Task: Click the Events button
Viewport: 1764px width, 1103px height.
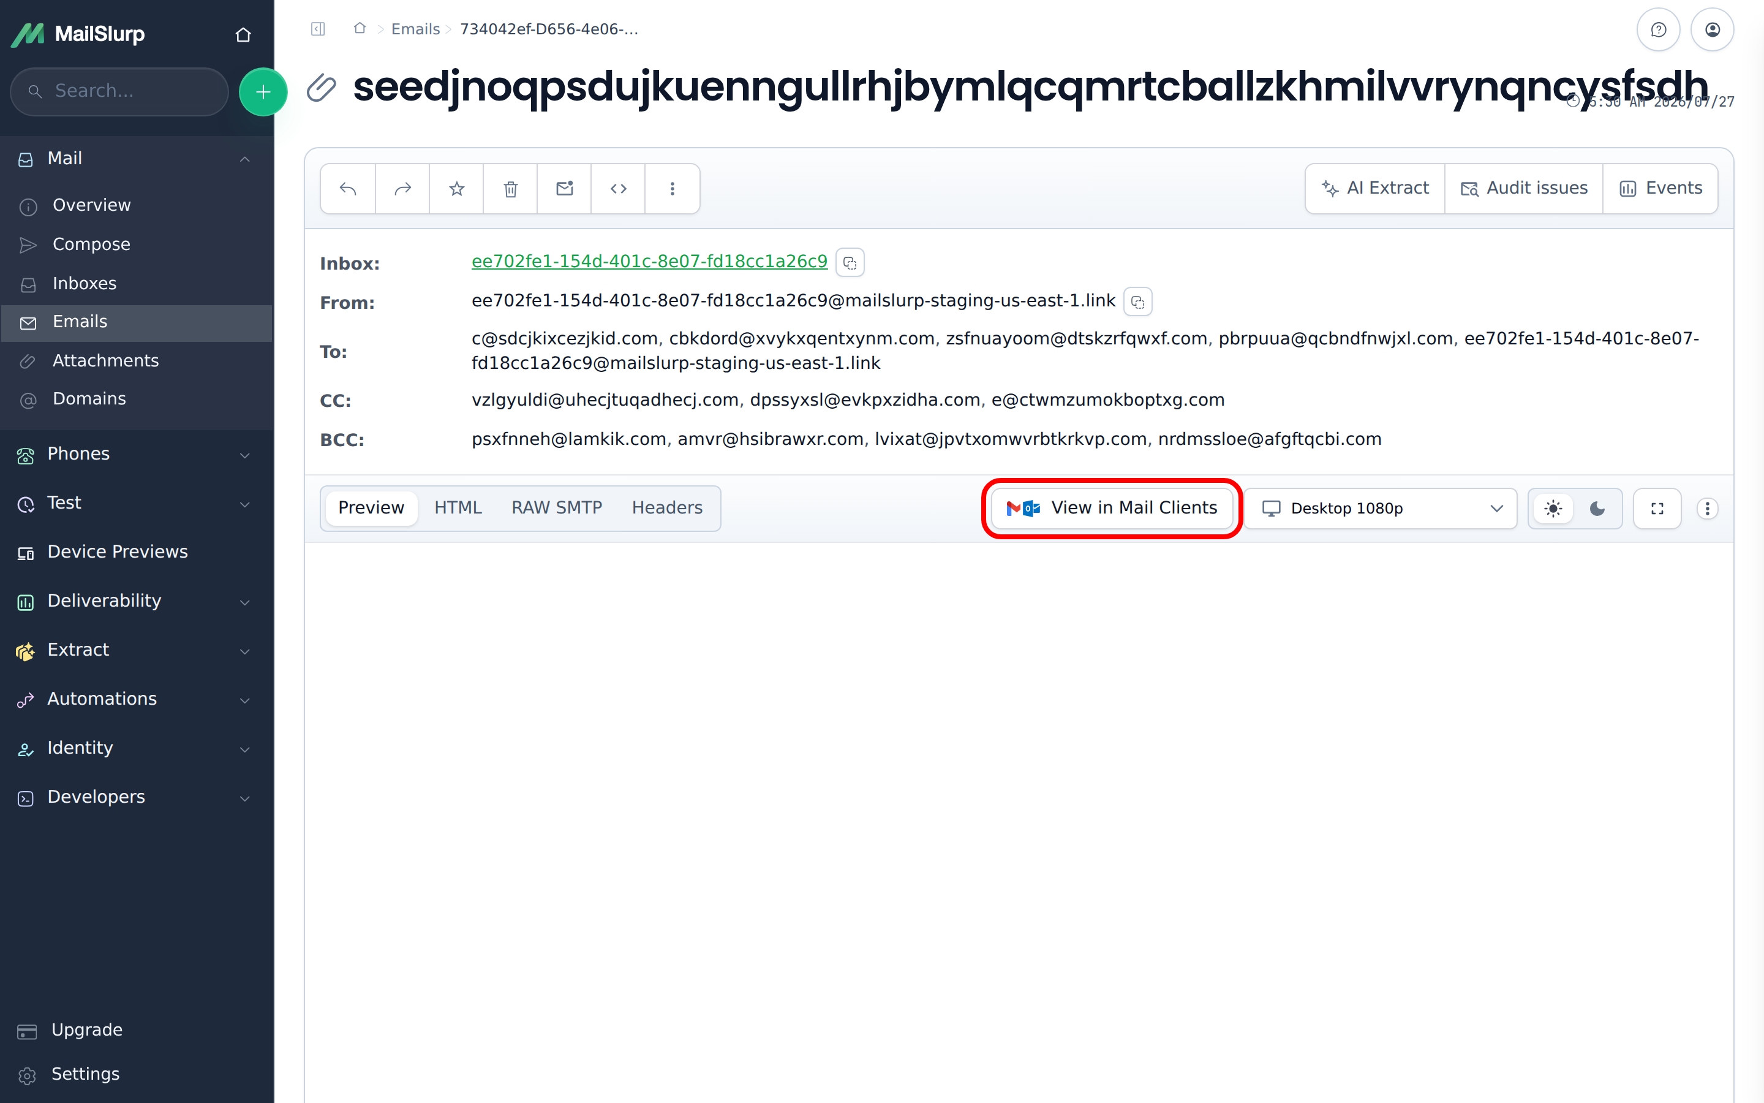Action: [1660, 189]
